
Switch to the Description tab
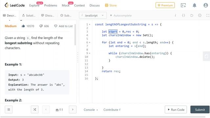coord(10,15)
